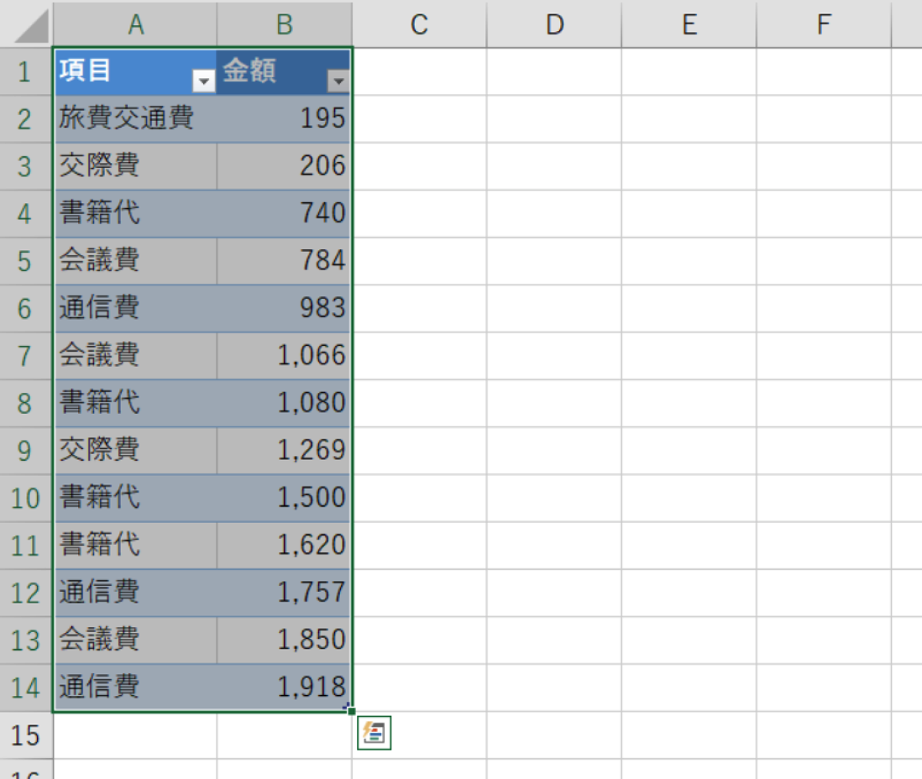
Task: Select the cell with value 740
Action: pyautogui.click(x=285, y=214)
